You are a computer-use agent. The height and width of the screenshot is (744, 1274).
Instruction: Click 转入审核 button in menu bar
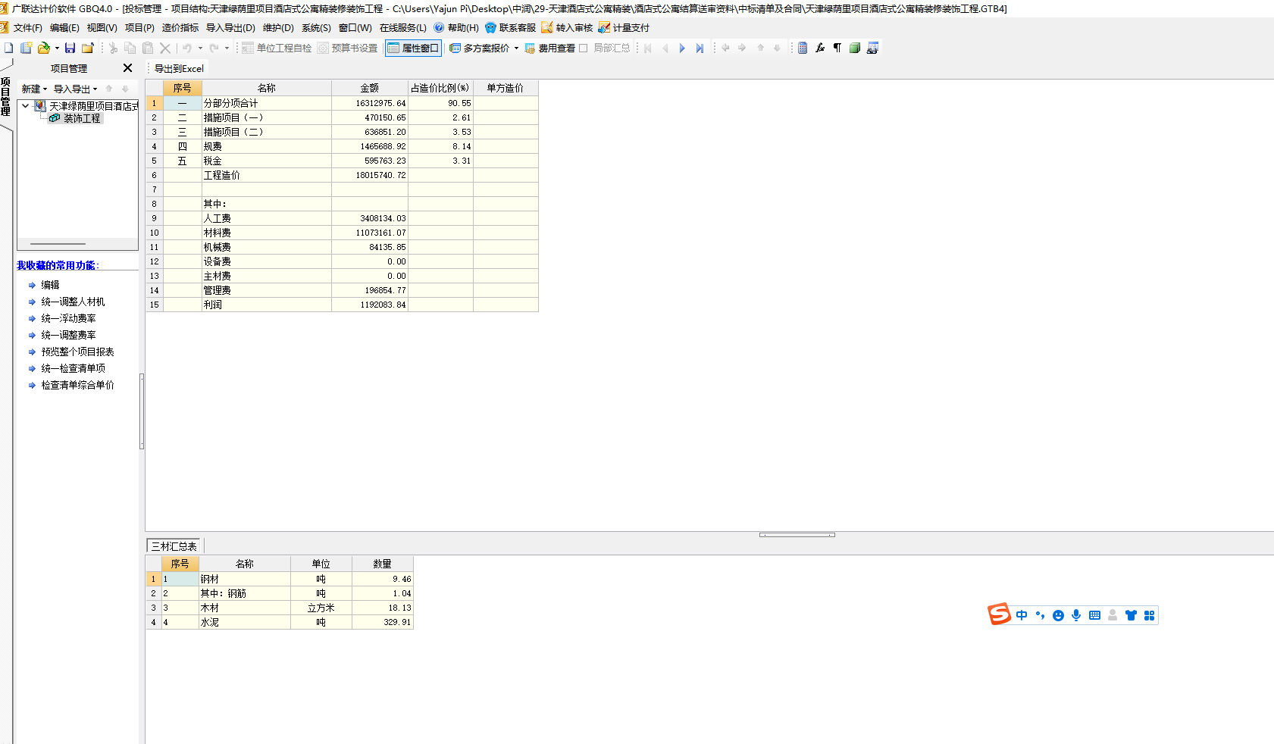tap(567, 28)
